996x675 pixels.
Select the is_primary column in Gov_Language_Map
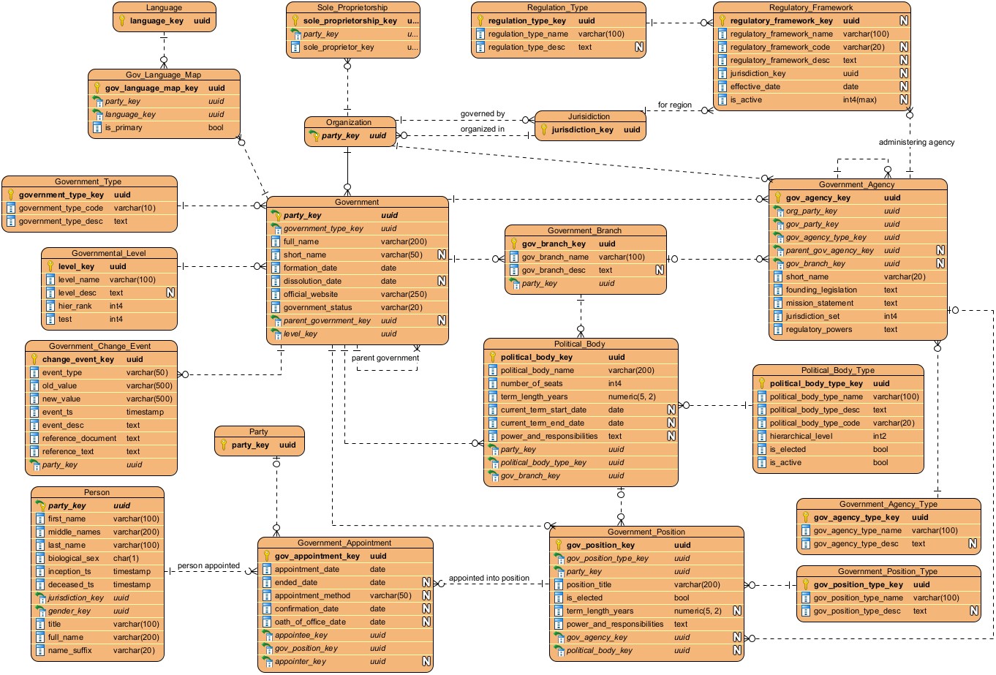point(124,128)
